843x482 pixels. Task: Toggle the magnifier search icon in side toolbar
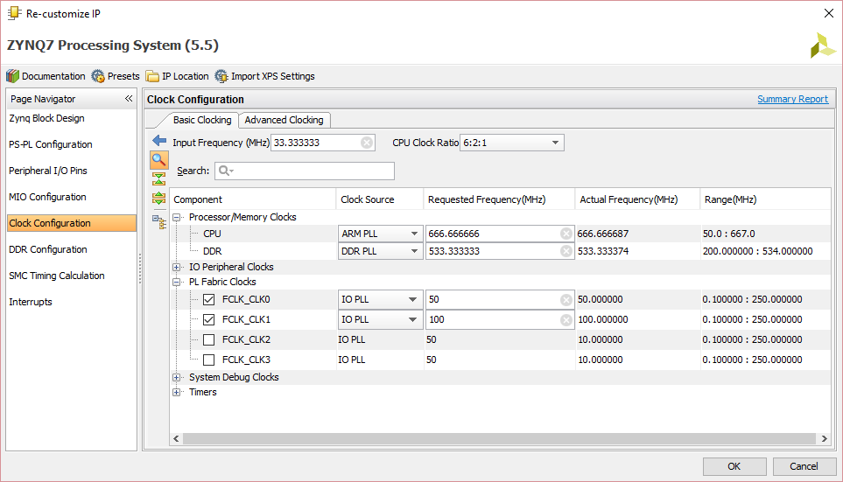[x=159, y=159]
